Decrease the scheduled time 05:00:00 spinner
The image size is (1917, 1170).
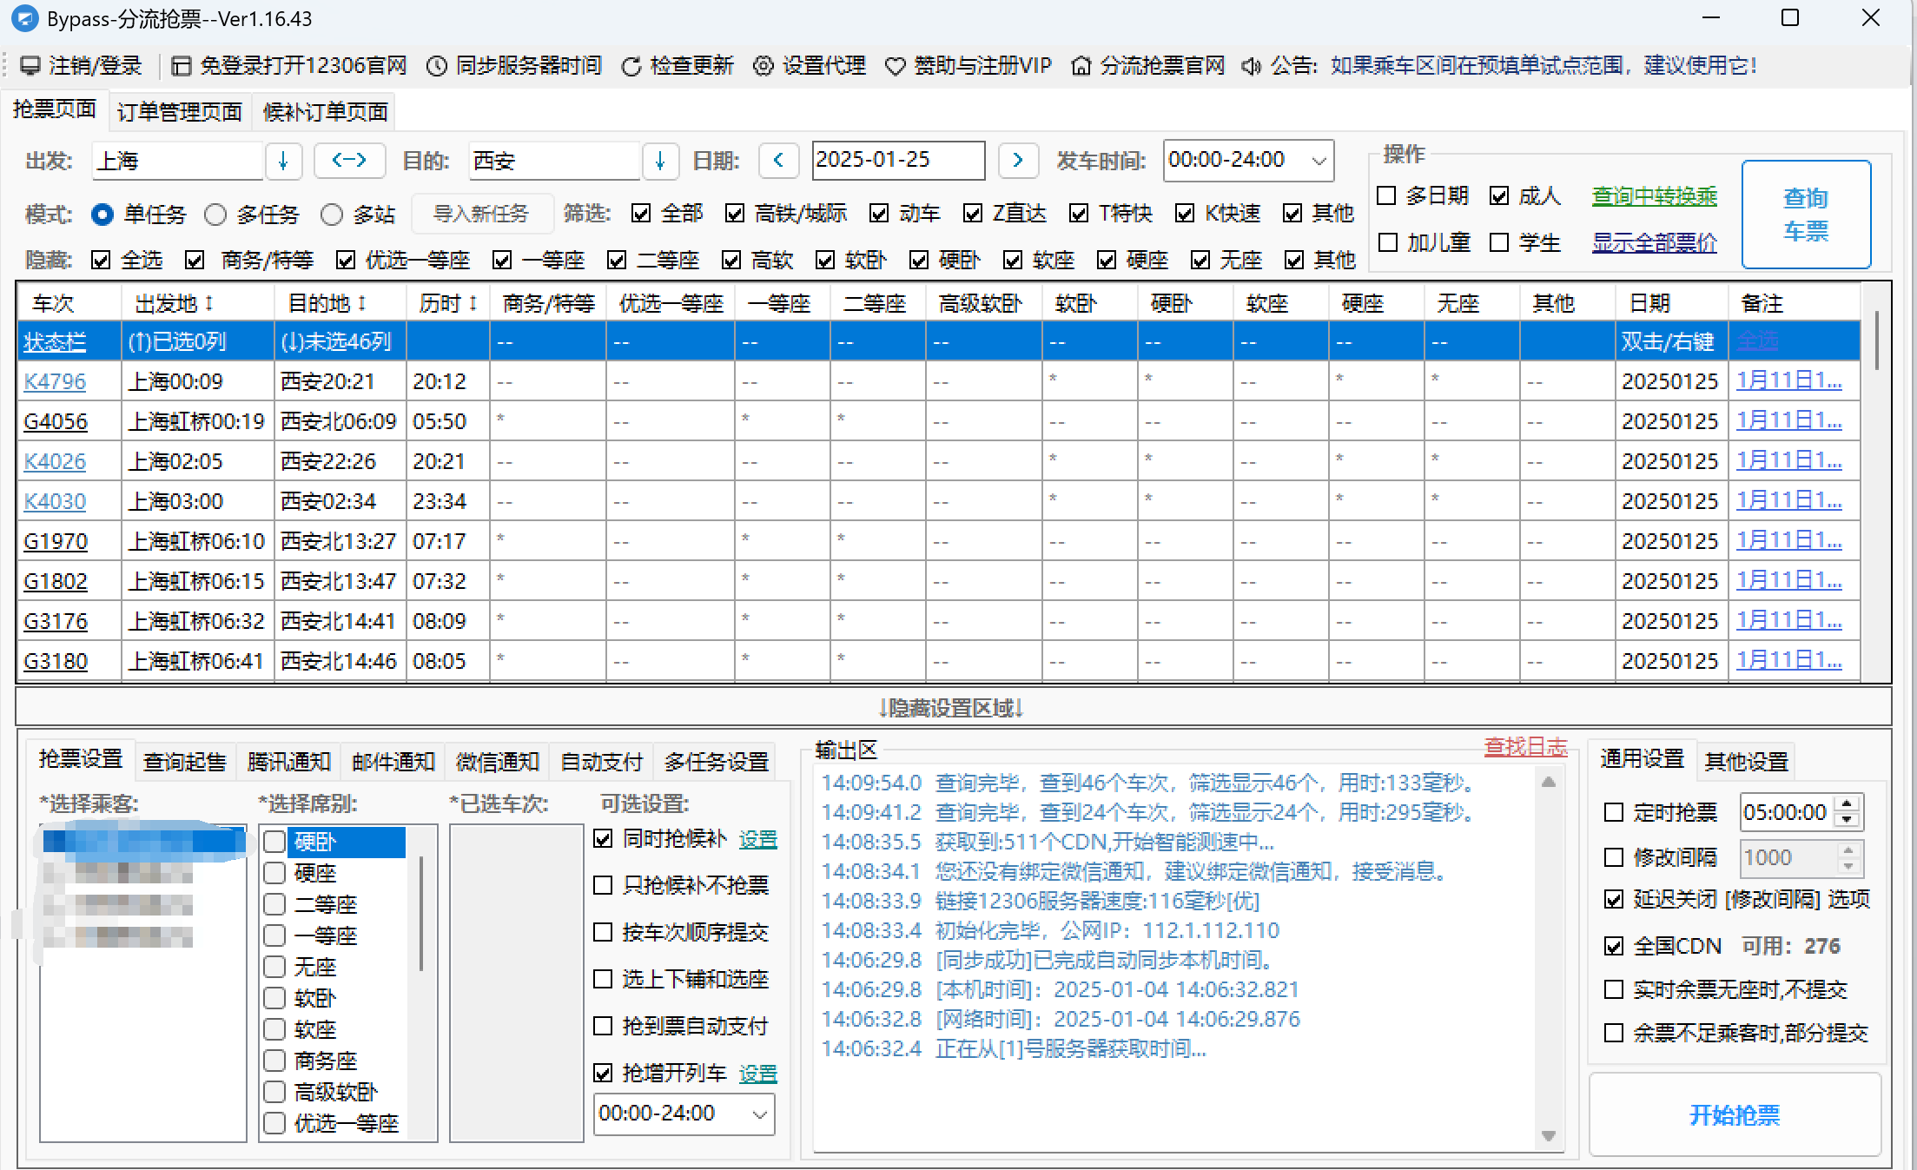[1848, 820]
